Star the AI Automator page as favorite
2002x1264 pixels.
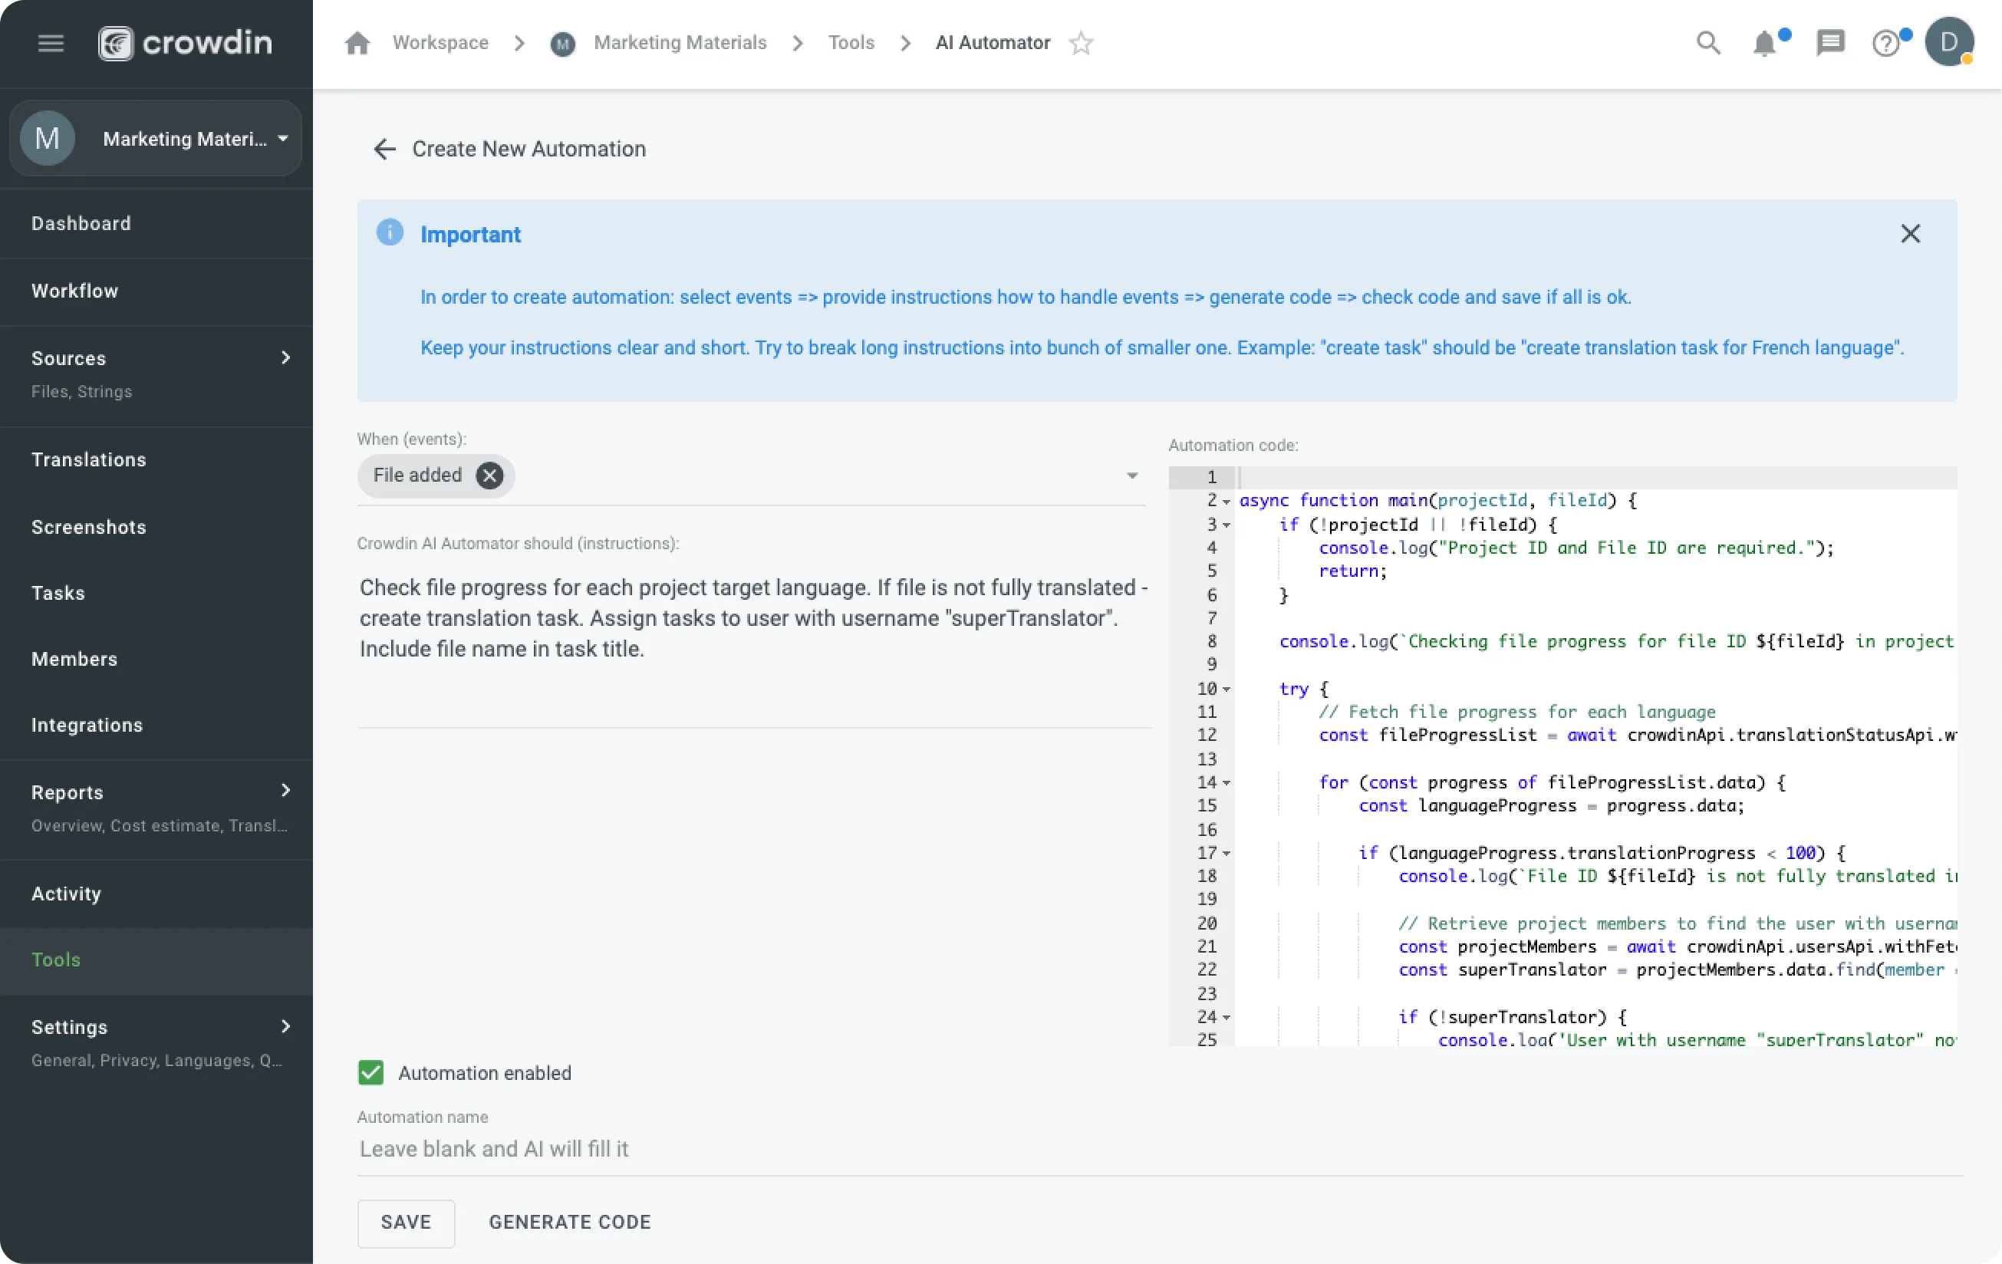coord(1081,43)
